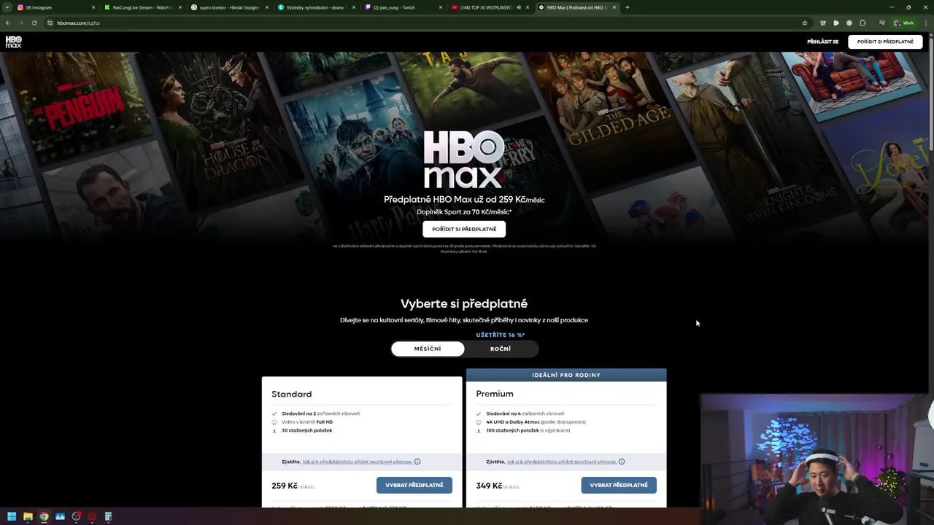The height and width of the screenshot is (525, 934).
Task: Open Premium plan sports add-on link
Action: [561, 462]
